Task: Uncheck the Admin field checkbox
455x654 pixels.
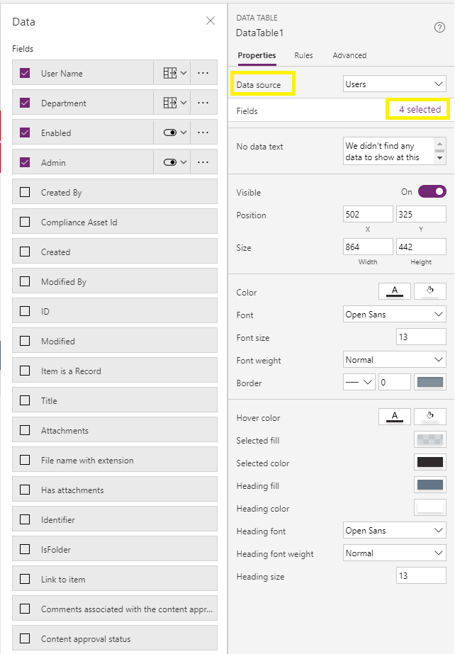Action: coord(25,162)
